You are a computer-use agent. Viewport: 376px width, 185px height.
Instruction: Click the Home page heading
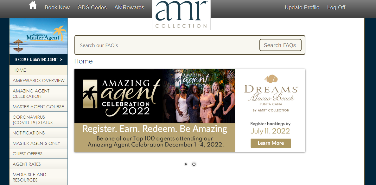[x=83, y=62]
